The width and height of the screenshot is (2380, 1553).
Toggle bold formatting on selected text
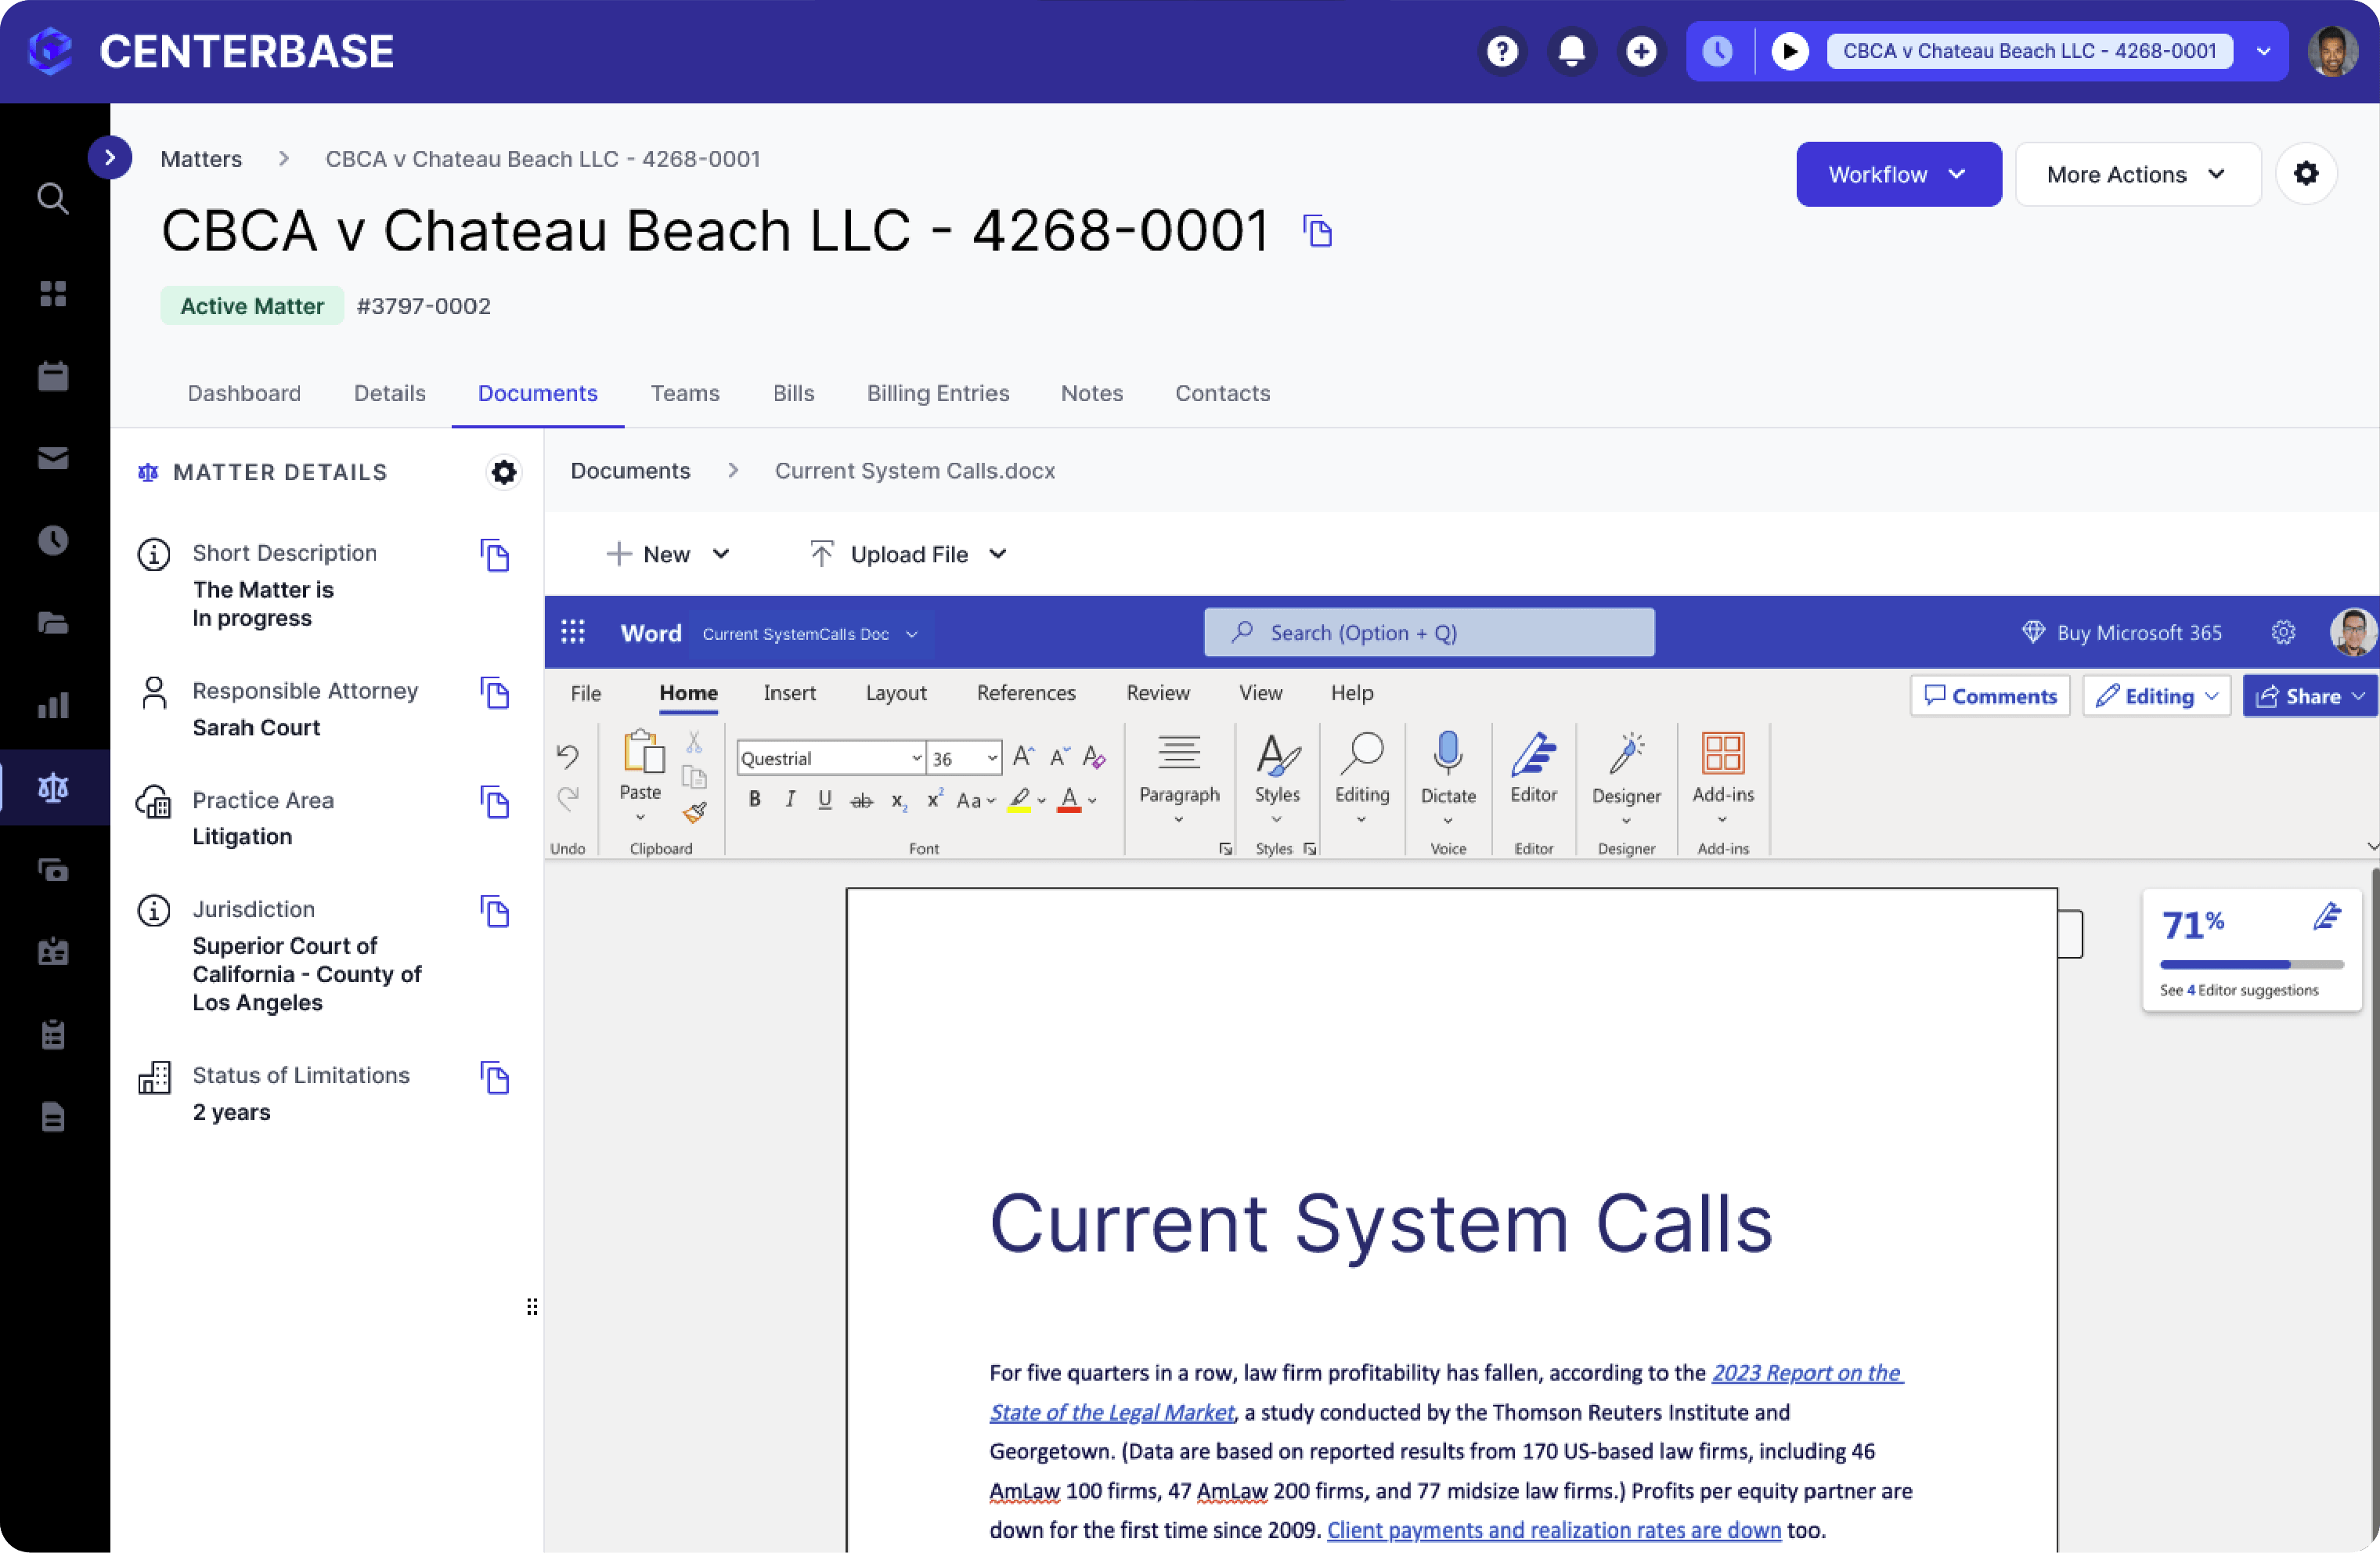coord(754,800)
